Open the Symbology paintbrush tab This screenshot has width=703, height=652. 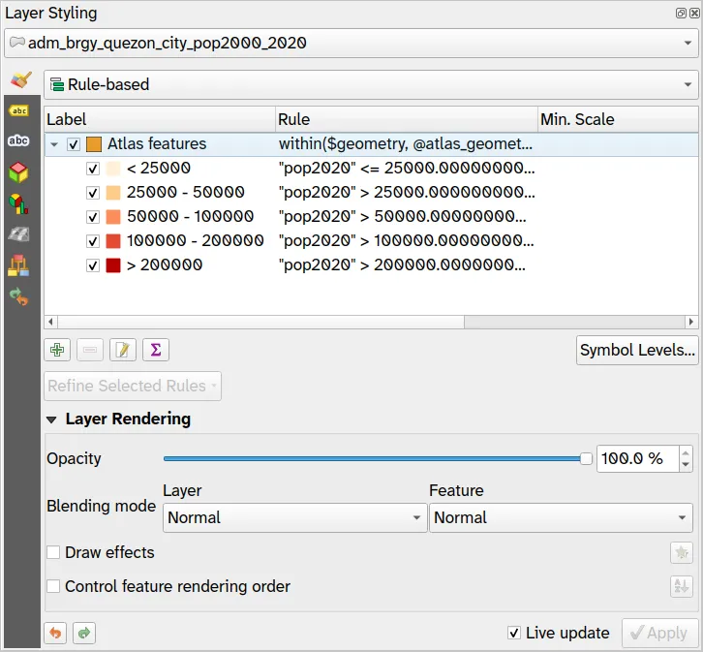[18, 80]
